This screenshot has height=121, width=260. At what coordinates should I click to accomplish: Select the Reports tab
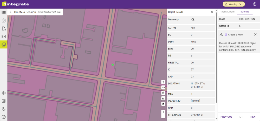(x=245, y=12)
